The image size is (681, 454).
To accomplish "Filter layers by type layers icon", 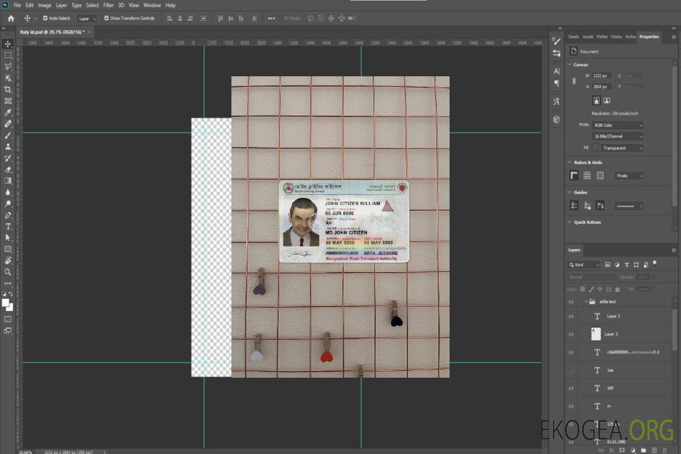I will click(627, 265).
